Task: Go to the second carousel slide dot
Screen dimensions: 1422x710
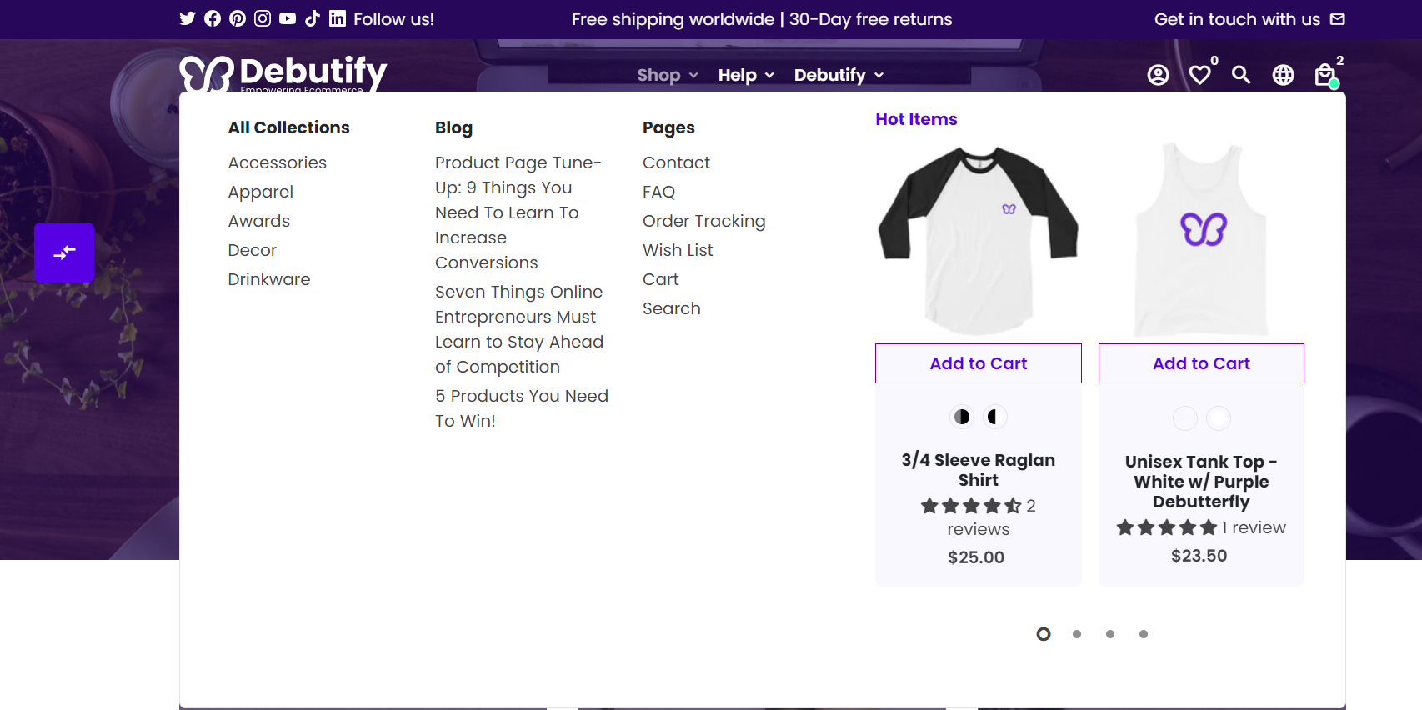Action: (x=1077, y=634)
